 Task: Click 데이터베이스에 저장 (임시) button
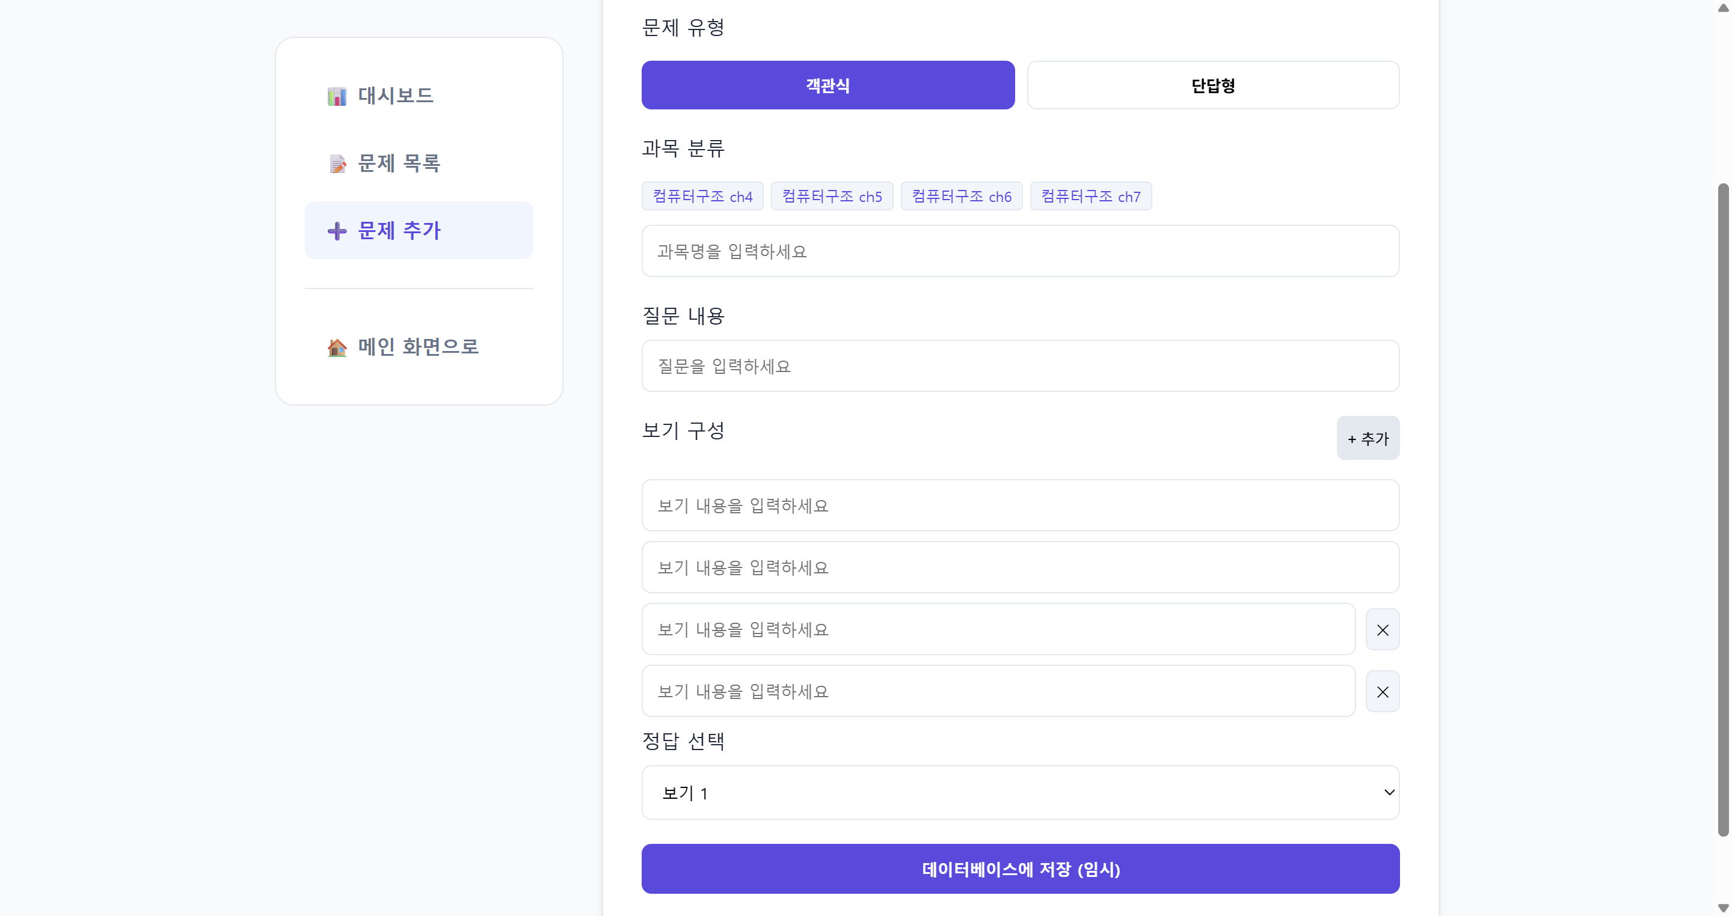pos(1020,869)
